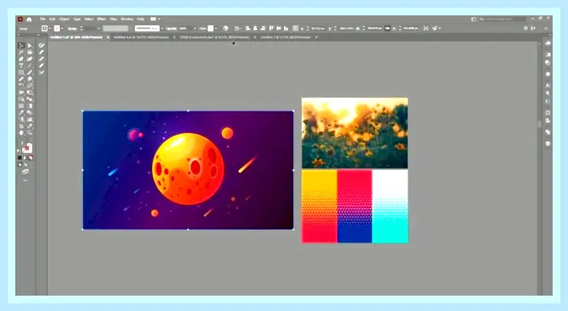Select the Blend tool
Screen dimensions: 568x311
pyautogui.click(x=30, y=113)
